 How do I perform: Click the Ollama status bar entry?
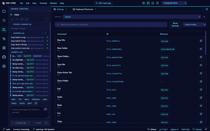tap(152, 129)
